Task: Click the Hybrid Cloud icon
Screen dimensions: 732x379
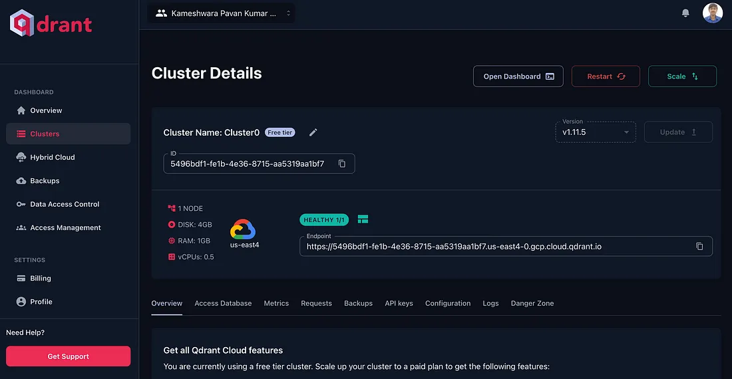Action: [x=21, y=157]
